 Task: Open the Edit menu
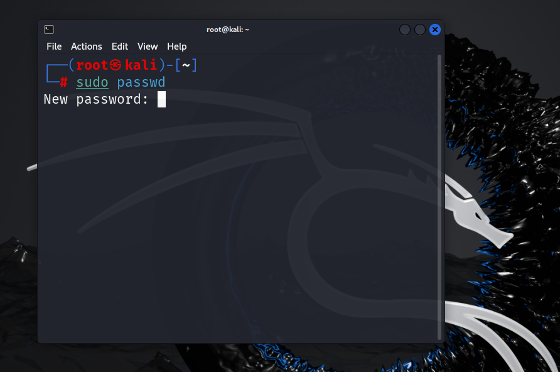click(120, 46)
